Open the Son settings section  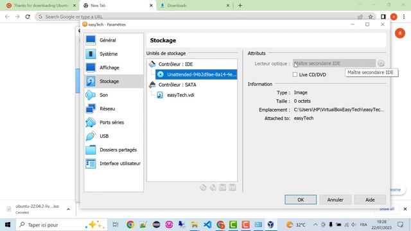coord(114,95)
